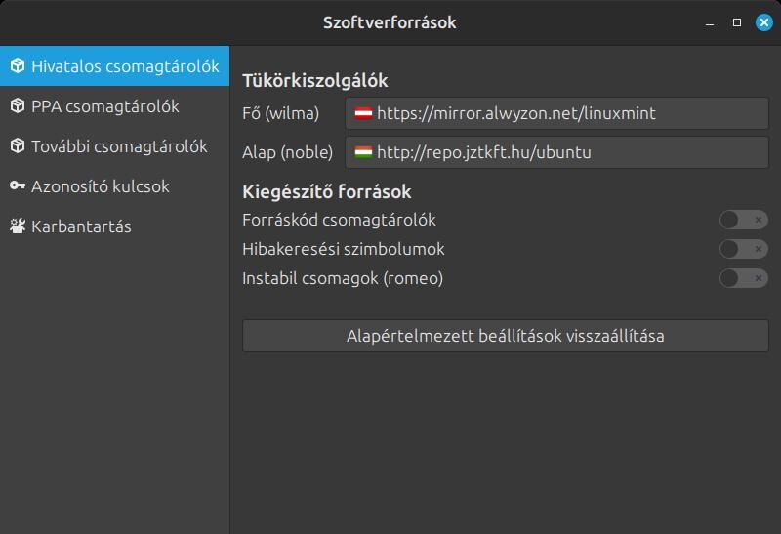781x534 pixels.
Task: Click the box icon beside További csomagtárolók
Action: point(18,146)
